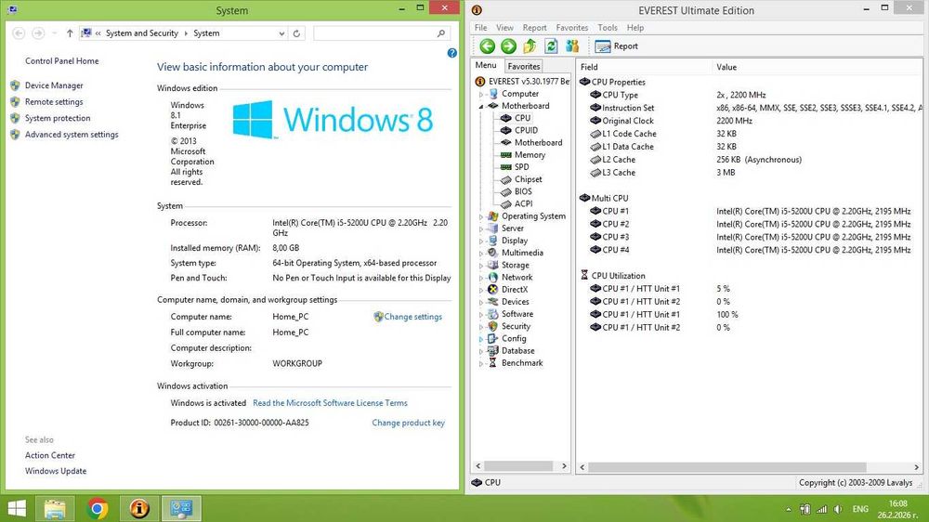The height and width of the screenshot is (522, 929).
Task: Click the Database icon in EVEREST tree
Action: [492, 351]
